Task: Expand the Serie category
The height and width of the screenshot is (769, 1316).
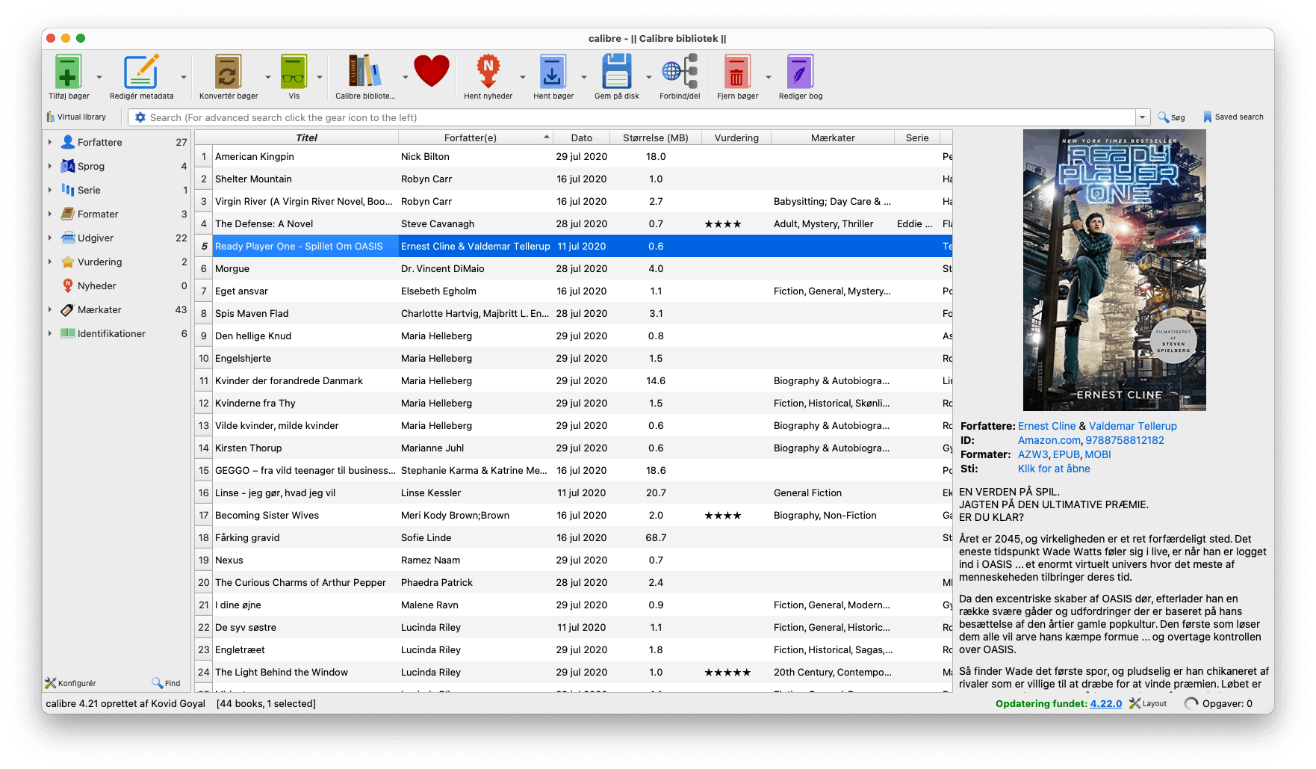Action: pyautogui.click(x=50, y=190)
